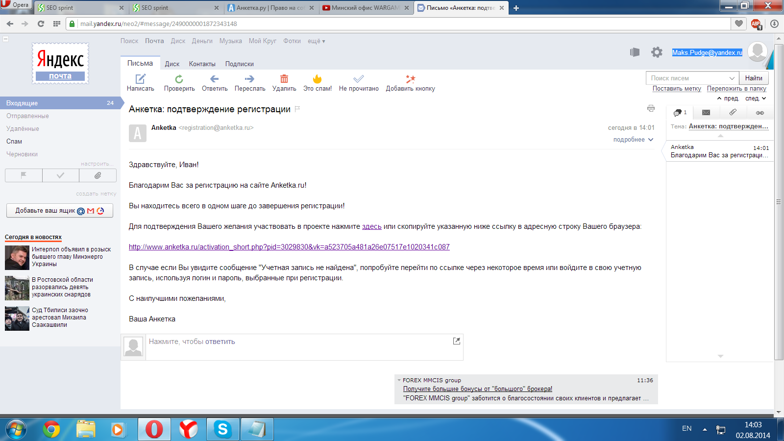Reload page with browser reload icon
The height and width of the screenshot is (441, 784).
[41, 24]
